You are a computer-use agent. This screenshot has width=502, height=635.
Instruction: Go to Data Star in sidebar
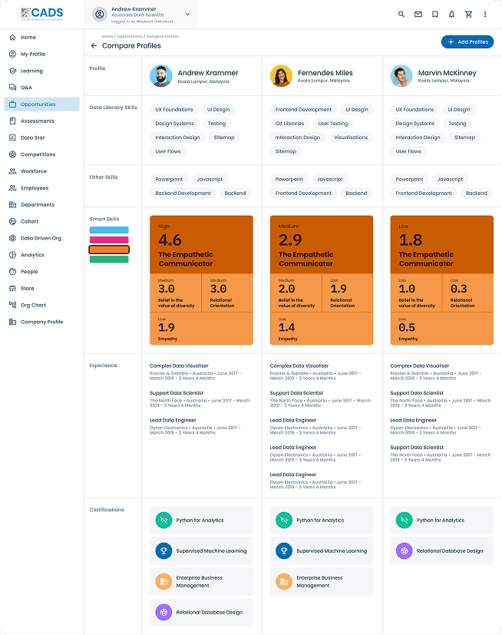(x=32, y=137)
